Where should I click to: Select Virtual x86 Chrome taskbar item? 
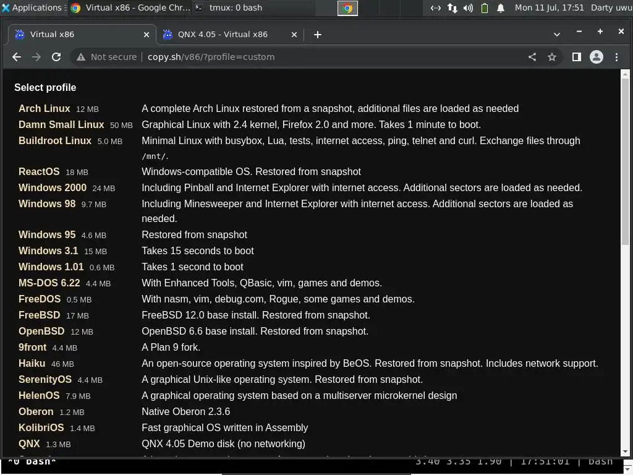pyautogui.click(x=130, y=7)
